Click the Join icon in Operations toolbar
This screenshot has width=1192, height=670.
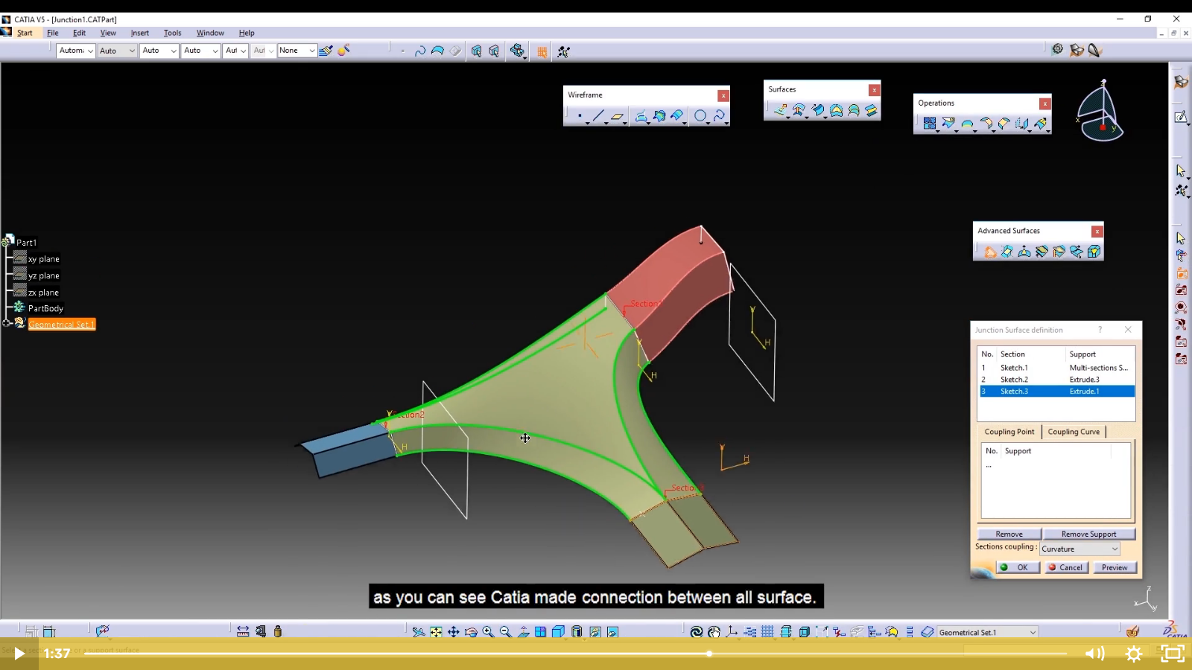tap(929, 124)
